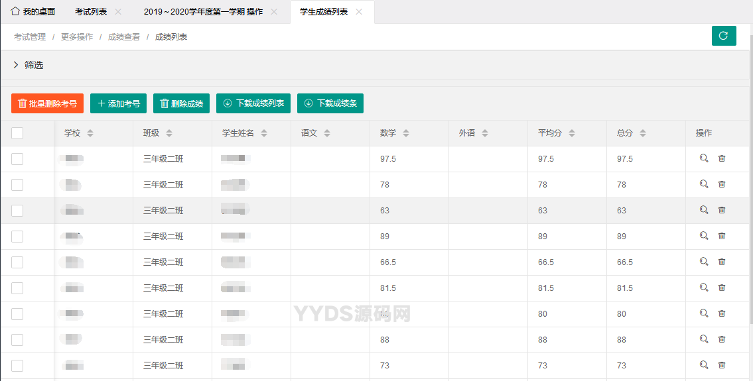Close the 学生成绩列表 tab

point(359,12)
